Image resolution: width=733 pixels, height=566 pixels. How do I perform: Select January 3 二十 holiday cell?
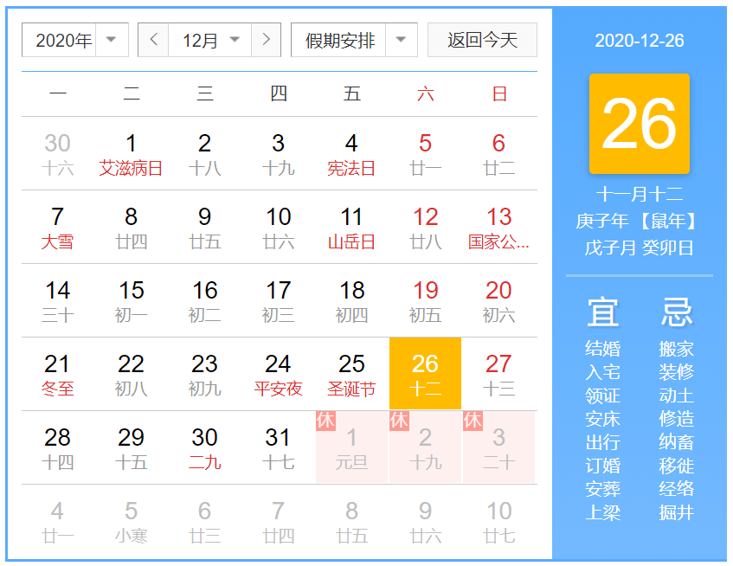click(x=498, y=447)
